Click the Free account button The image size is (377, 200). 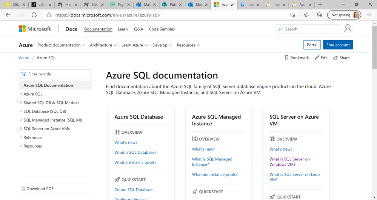pyautogui.click(x=338, y=45)
